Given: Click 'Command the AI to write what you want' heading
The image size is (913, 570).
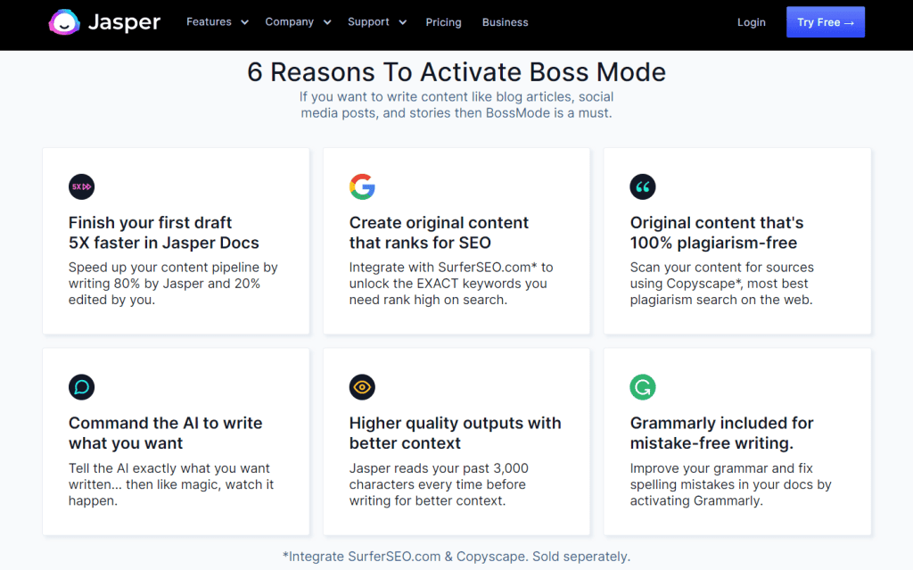Looking at the screenshot, I should pos(165,433).
